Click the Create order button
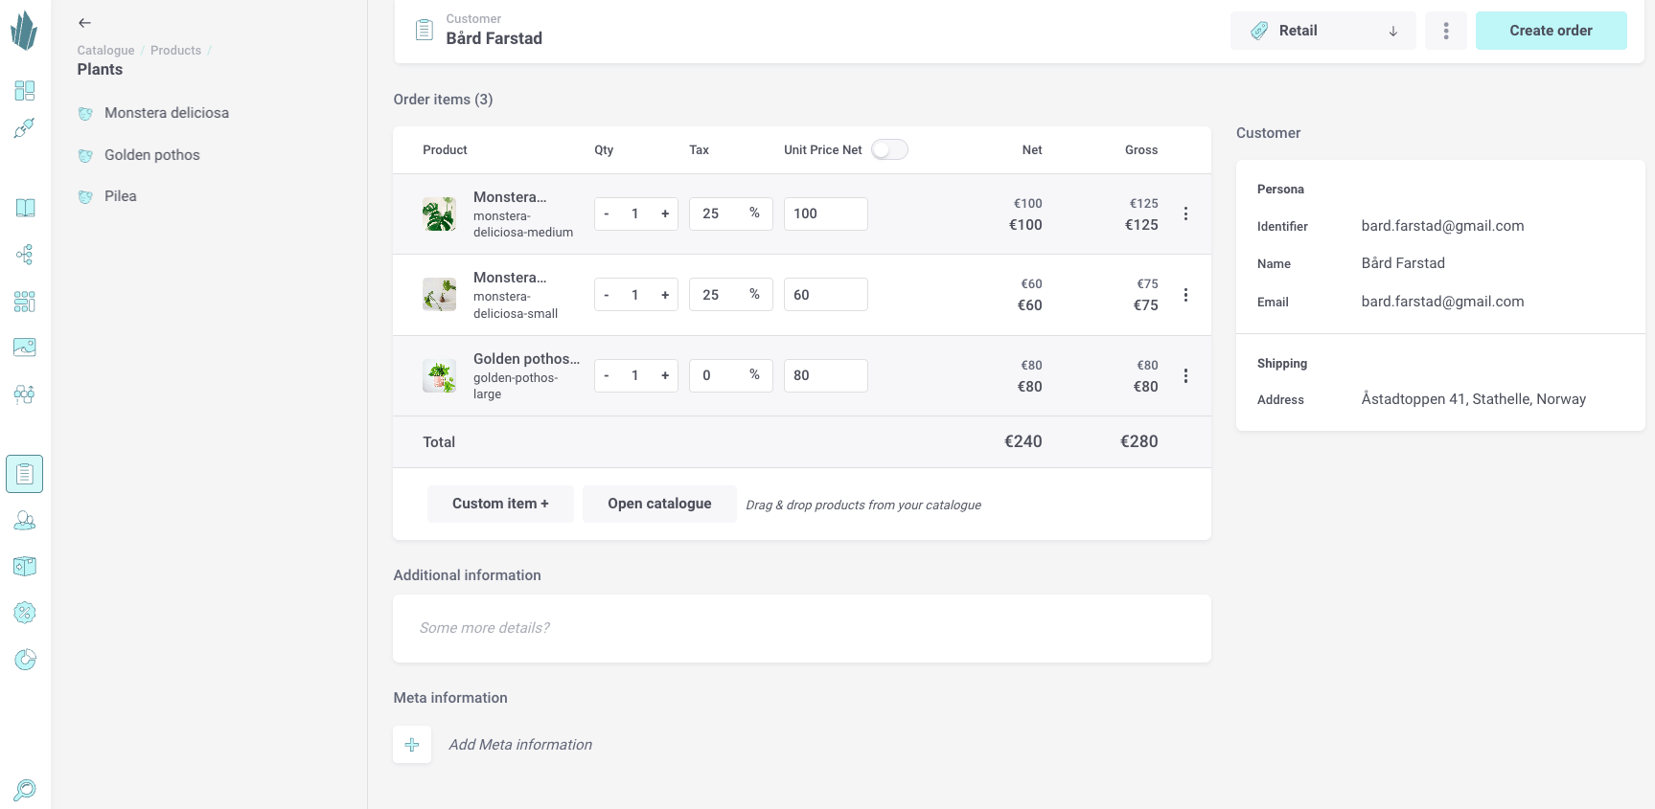 (1551, 31)
